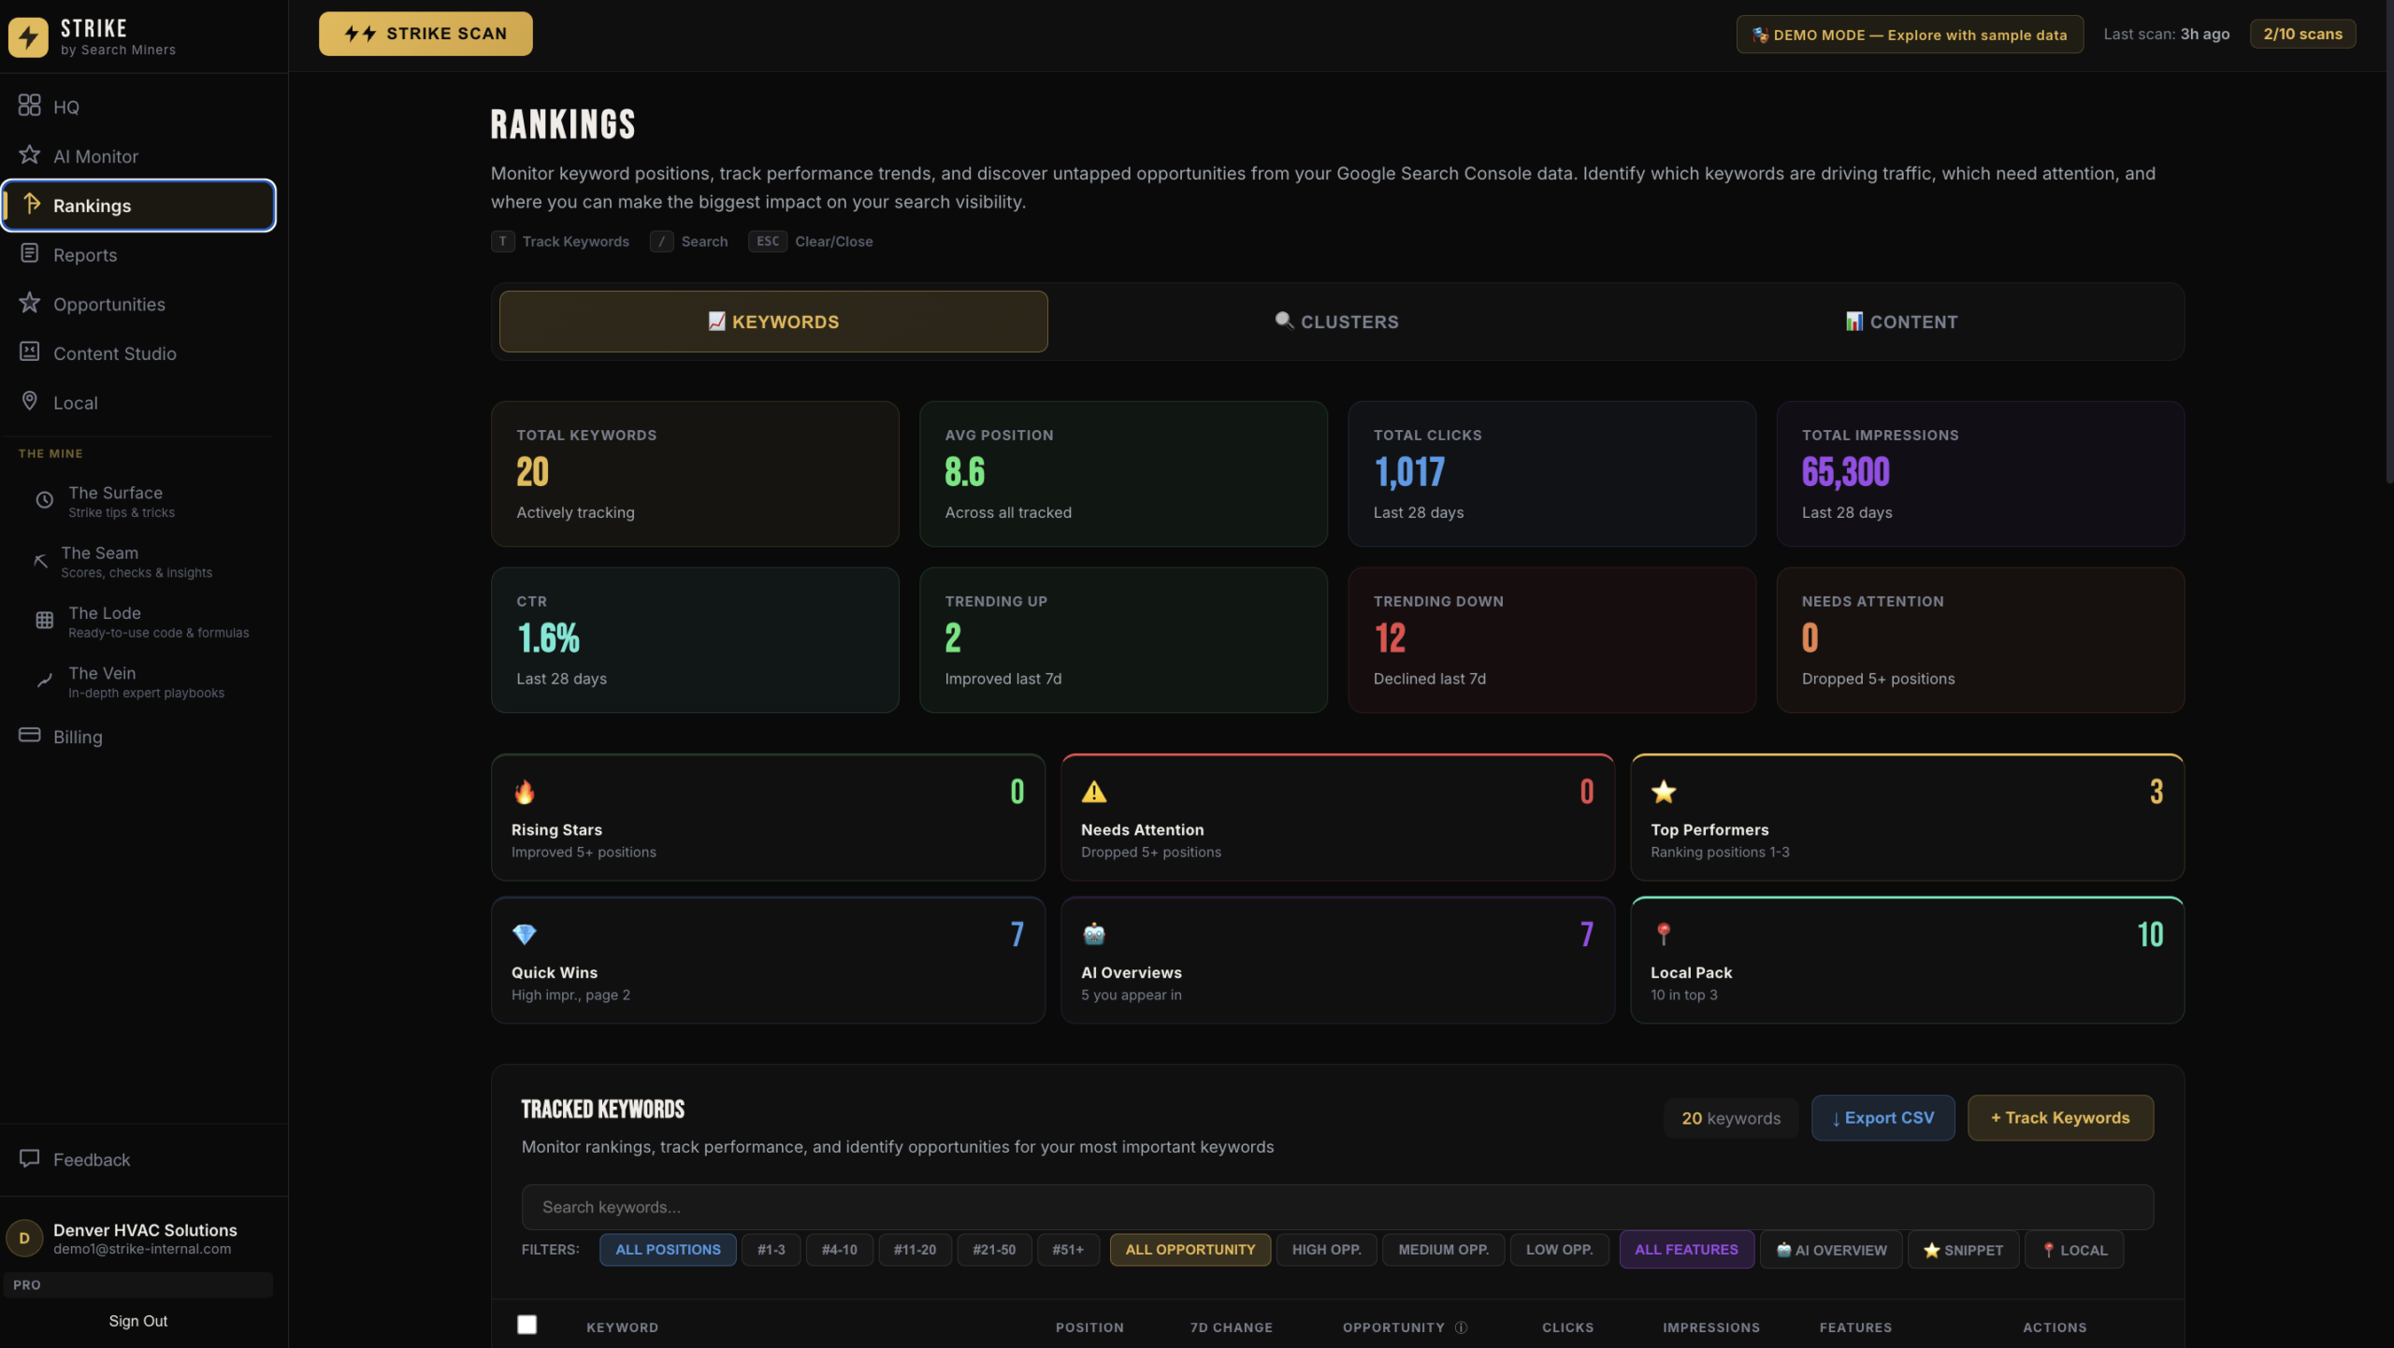Sort by the 7D Change column header
The width and height of the screenshot is (2394, 1348).
coord(1231,1328)
